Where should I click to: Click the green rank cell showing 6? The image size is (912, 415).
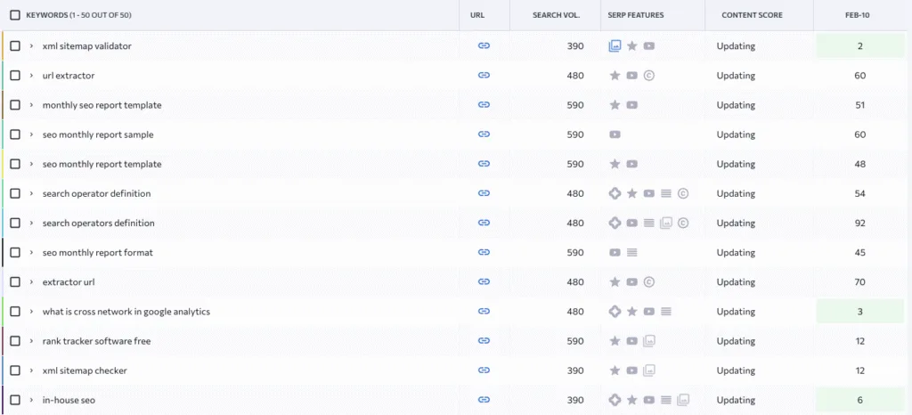click(x=860, y=400)
